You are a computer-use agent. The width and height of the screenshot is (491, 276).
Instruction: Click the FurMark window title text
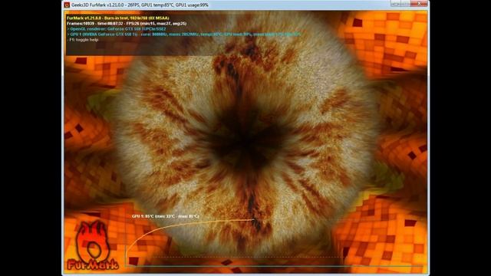(x=140, y=5)
